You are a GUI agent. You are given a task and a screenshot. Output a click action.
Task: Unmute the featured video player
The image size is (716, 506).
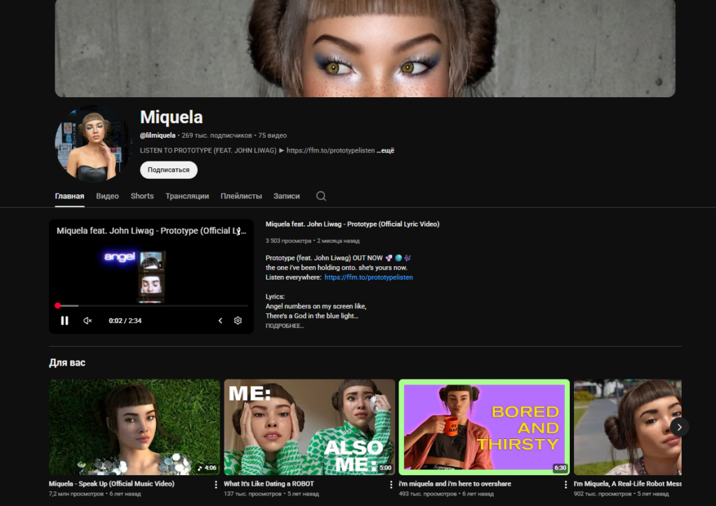click(x=87, y=321)
